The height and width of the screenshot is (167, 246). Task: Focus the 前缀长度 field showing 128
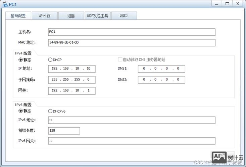(x=64, y=131)
